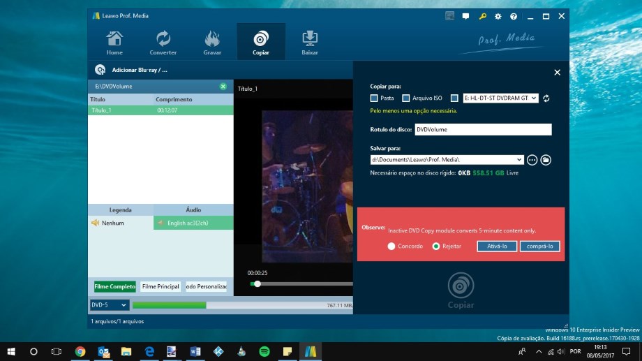Image resolution: width=642 pixels, height=361 pixels.
Task: Open the Salvar para path dropdown
Action: tap(519, 160)
